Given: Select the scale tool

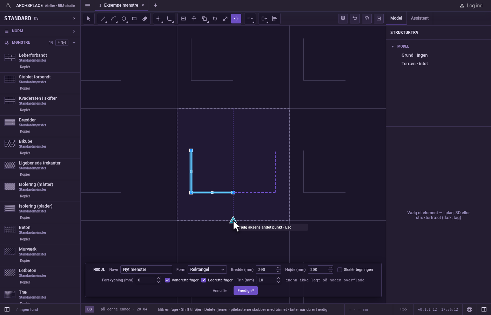Looking at the screenshot, I should click(x=226, y=19).
